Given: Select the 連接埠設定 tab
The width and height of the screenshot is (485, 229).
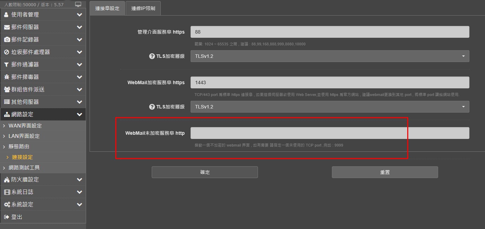Looking at the screenshot, I should tap(107, 8).
